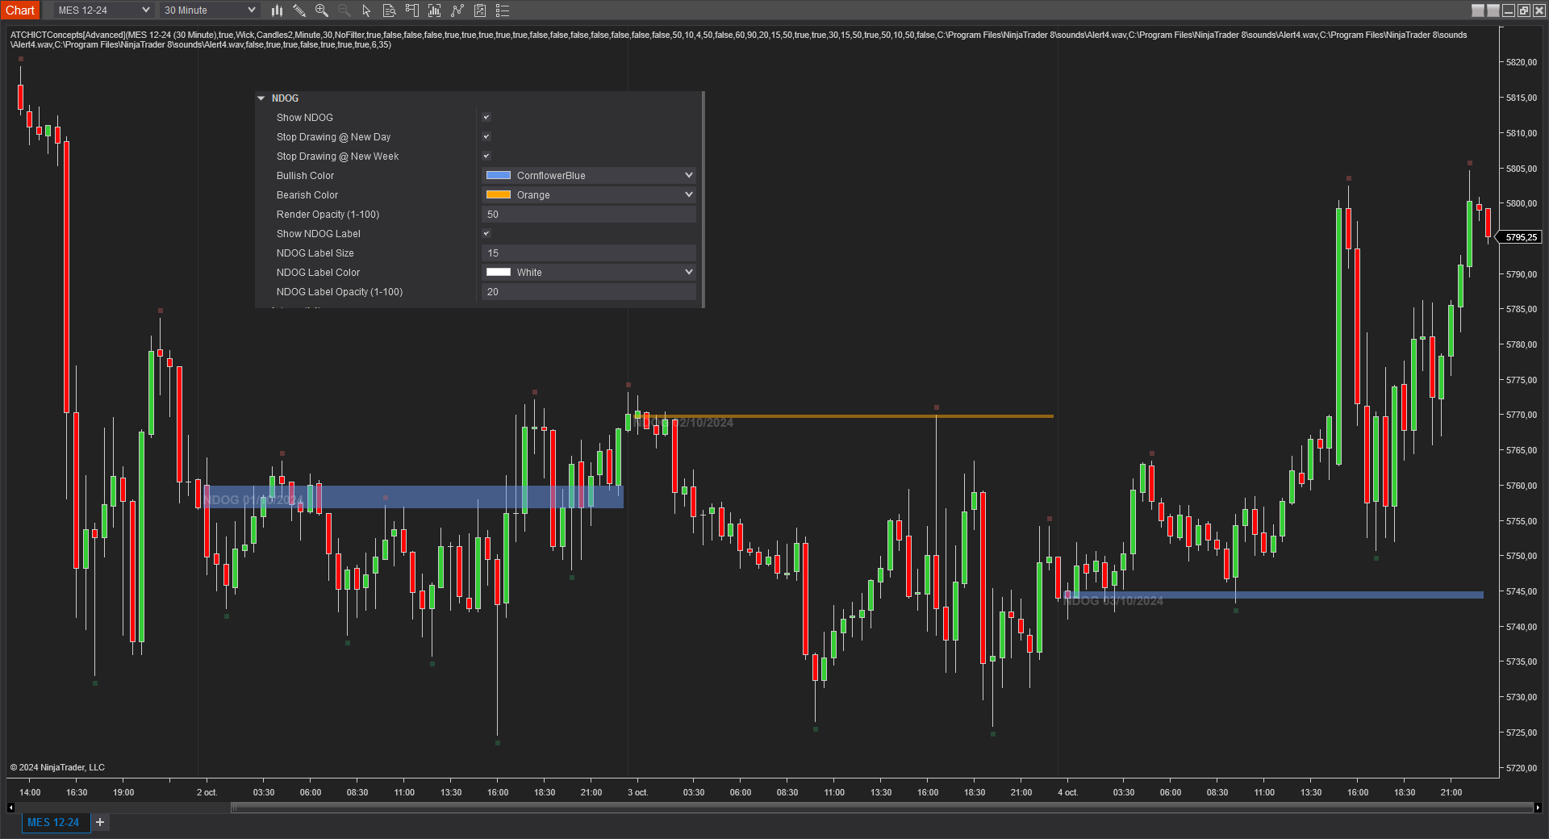Image resolution: width=1549 pixels, height=839 pixels.
Task: Click the CornflowerBlue color swatch
Action: click(x=499, y=175)
